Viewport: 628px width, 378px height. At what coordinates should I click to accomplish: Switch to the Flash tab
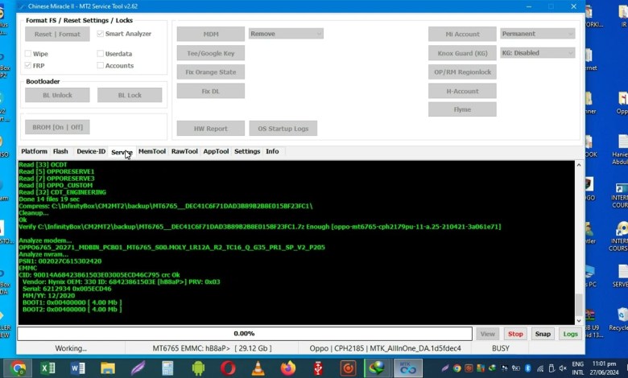pos(60,151)
